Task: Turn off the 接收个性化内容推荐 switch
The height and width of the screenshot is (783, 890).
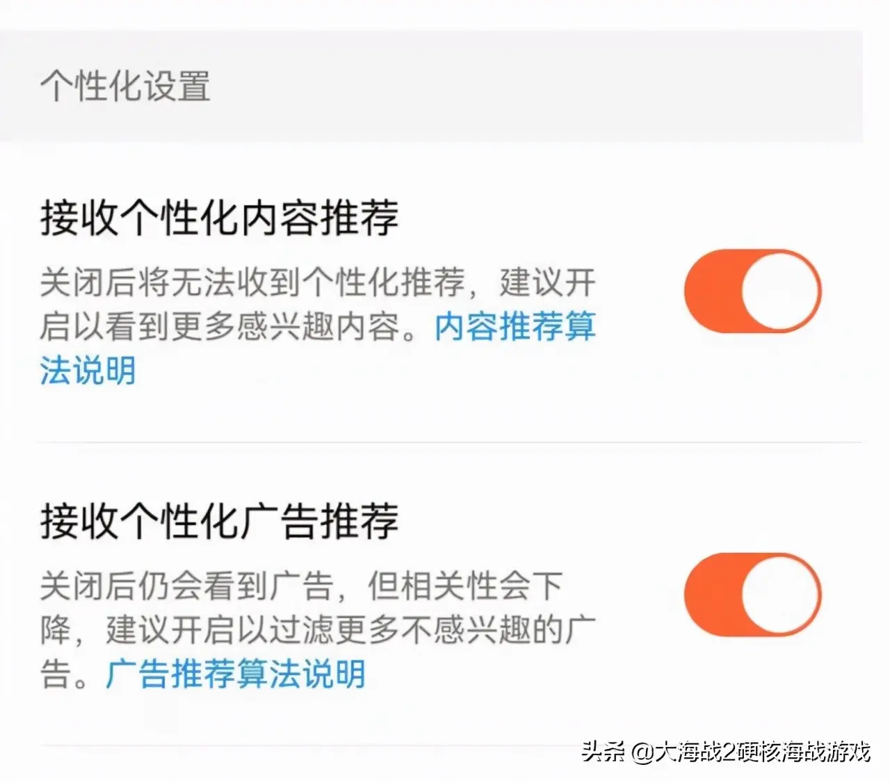Action: (x=752, y=291)
